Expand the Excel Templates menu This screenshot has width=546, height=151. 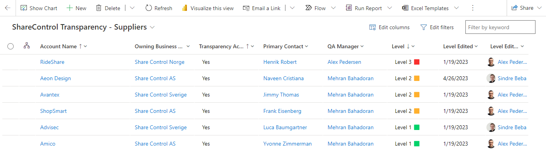click(456, 8)
